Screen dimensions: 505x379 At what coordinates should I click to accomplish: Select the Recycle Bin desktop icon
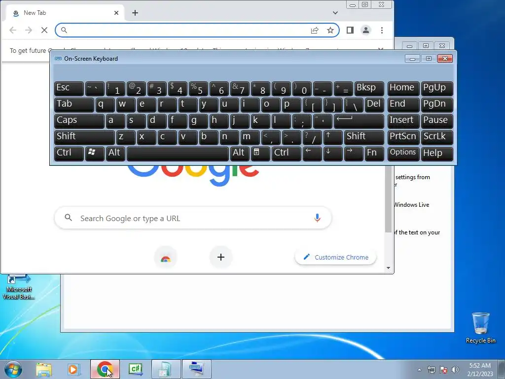[480, 328]
